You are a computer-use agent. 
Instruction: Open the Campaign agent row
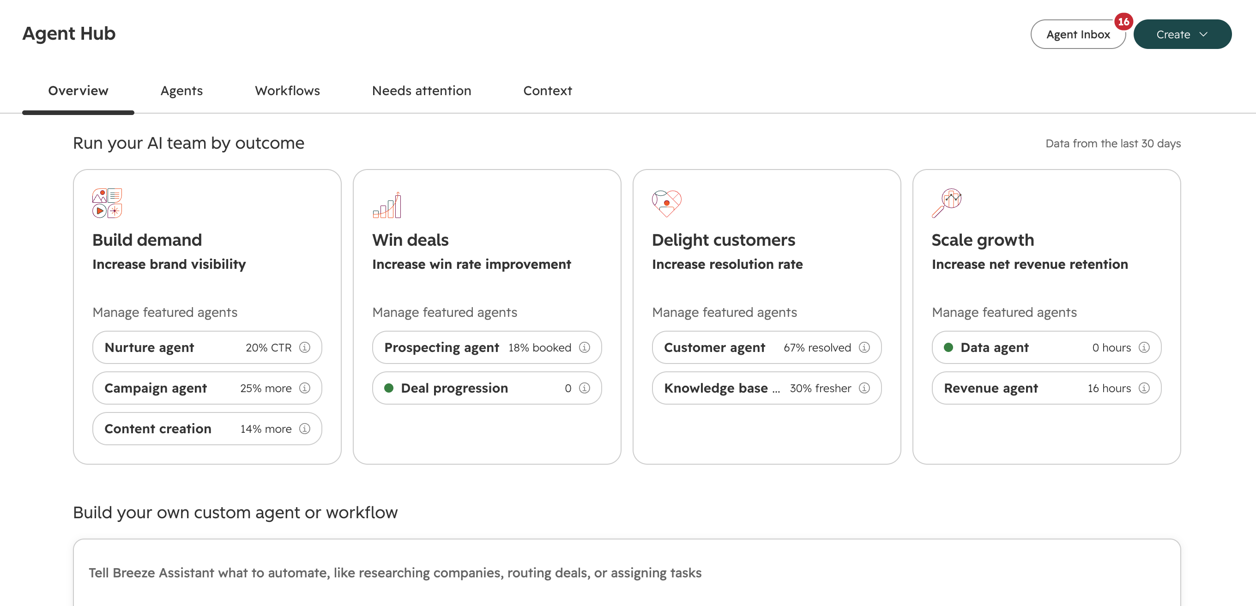pyautogui.click(x=207, y=388)
